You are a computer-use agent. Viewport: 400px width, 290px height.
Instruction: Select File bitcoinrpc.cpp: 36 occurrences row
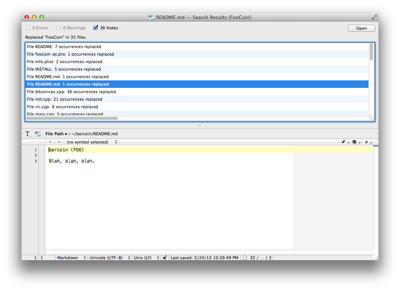coord(197,92)
